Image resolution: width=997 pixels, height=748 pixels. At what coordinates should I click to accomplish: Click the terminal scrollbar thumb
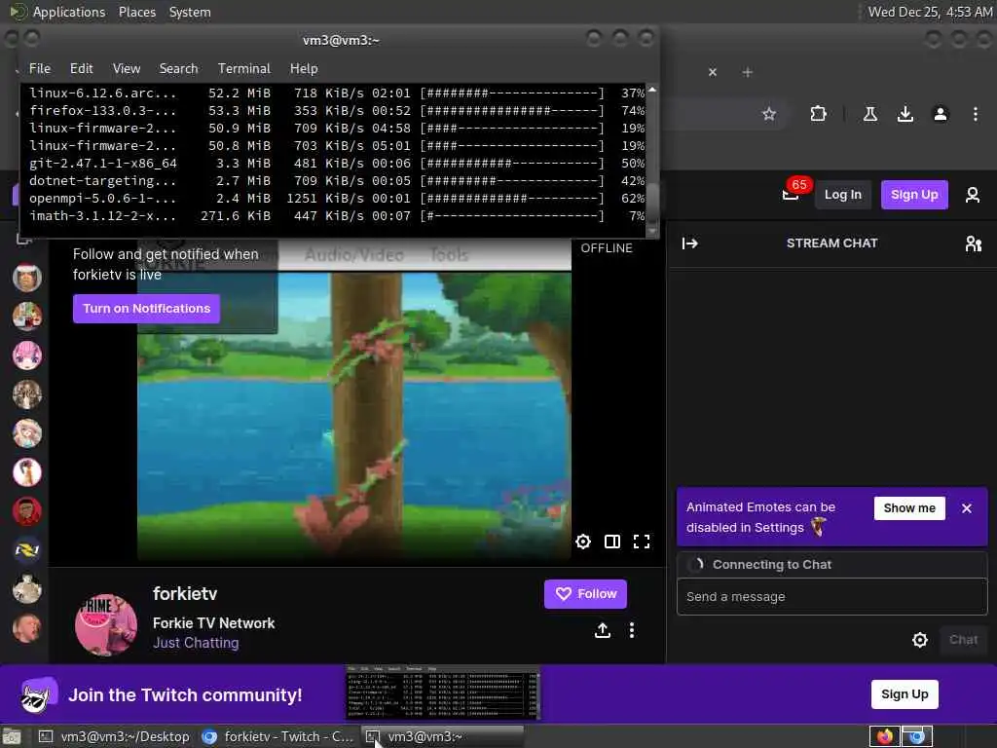coord(652,201)
